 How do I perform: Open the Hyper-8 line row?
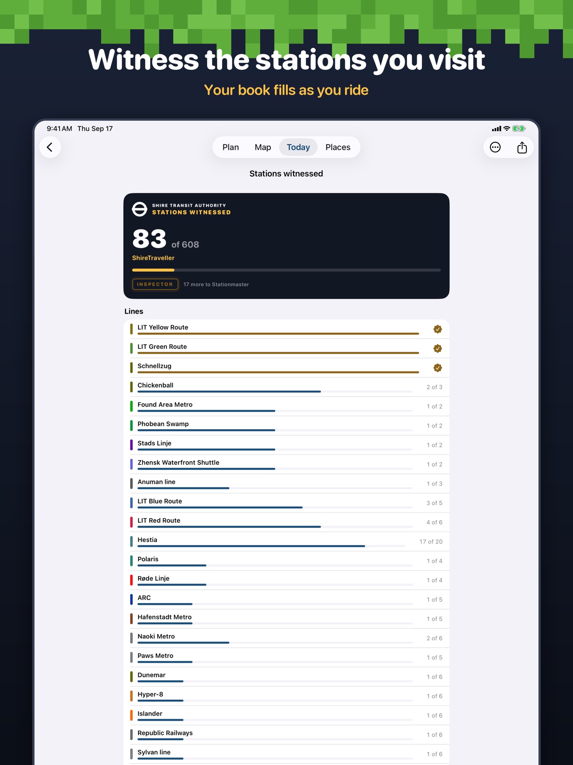(x=286, y=696)
